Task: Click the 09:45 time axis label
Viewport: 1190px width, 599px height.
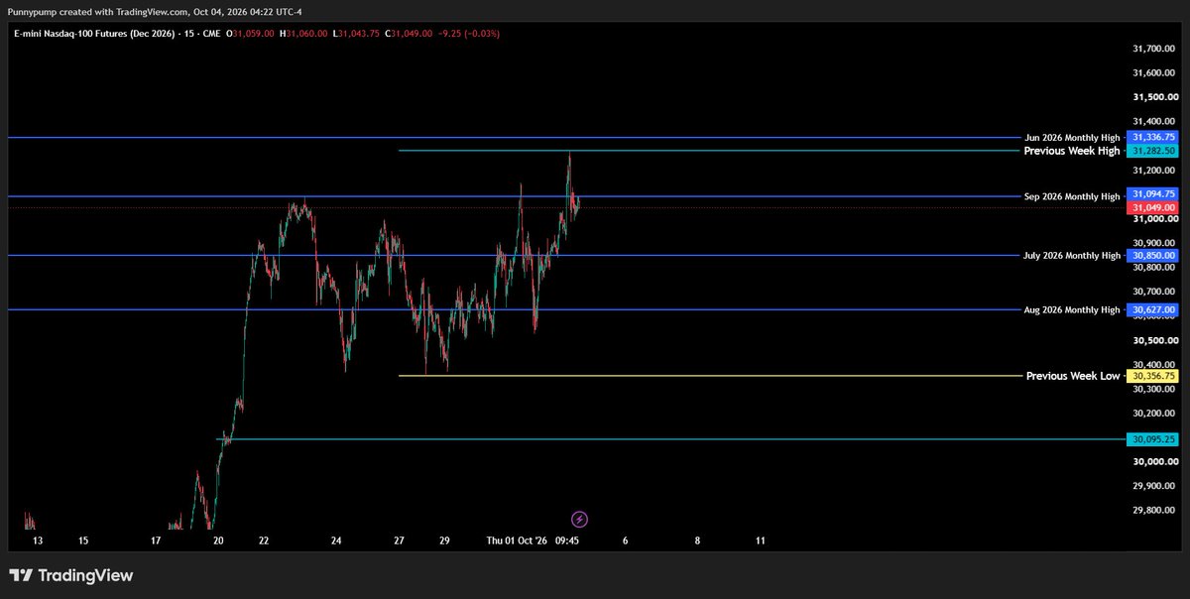Action: 568,541
